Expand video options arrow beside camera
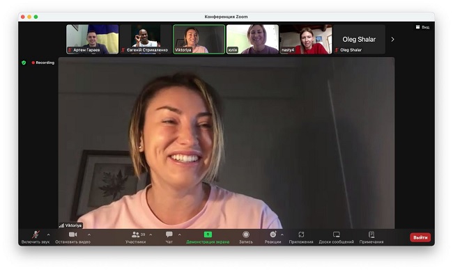The width and height of the screenshot is (453, 270). click(x=89, y=235)
